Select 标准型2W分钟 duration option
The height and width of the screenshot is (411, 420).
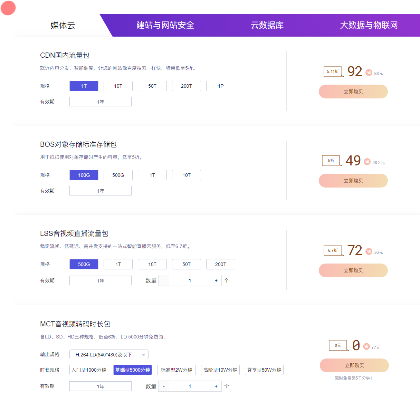point(176,370)
